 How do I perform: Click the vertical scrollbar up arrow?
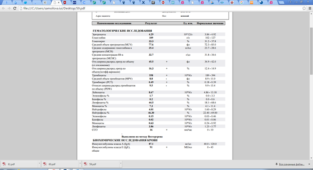click(x=311, y=15)
